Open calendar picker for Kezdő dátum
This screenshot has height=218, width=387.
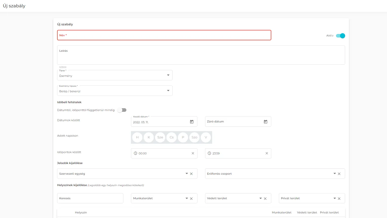click(x=192, y=122)
